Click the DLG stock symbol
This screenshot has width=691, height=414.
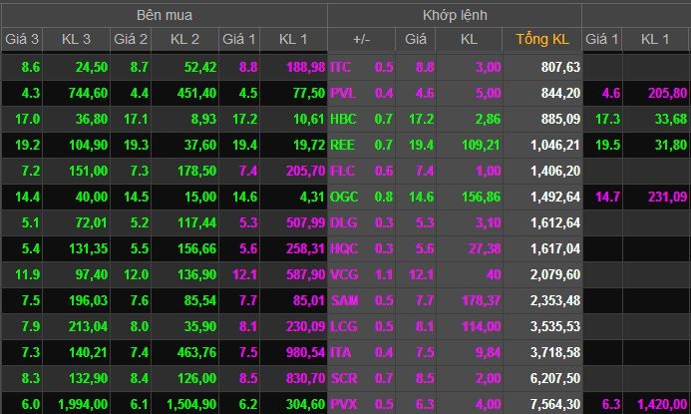341,222
